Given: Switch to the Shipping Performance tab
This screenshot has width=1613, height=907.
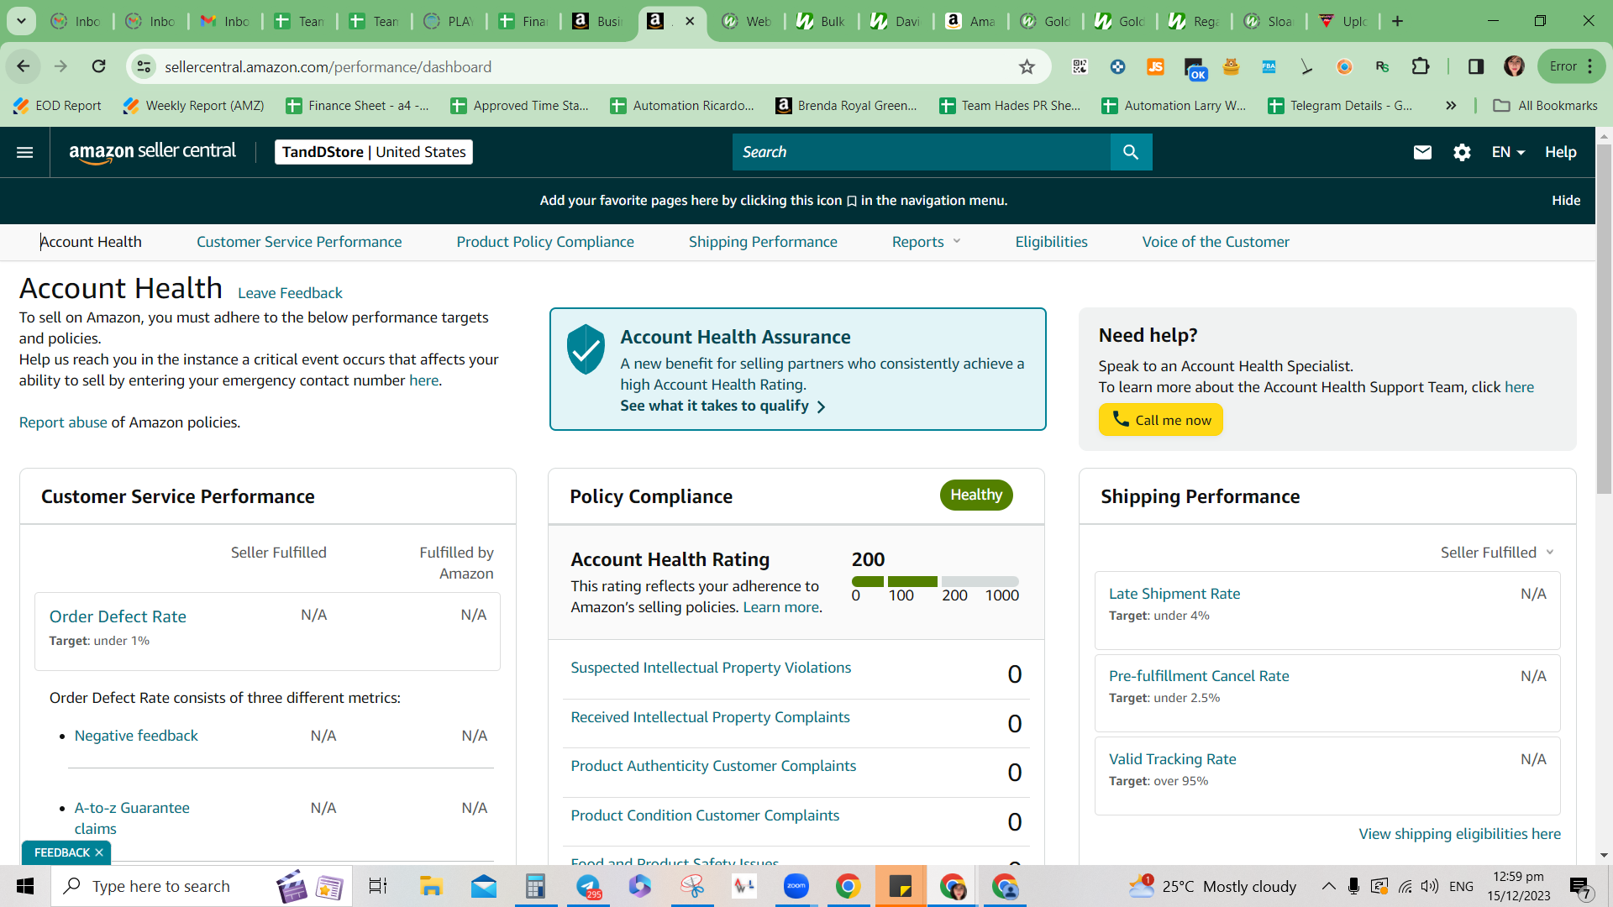Looking at the screenshot, I should click(x=763, y=242).
